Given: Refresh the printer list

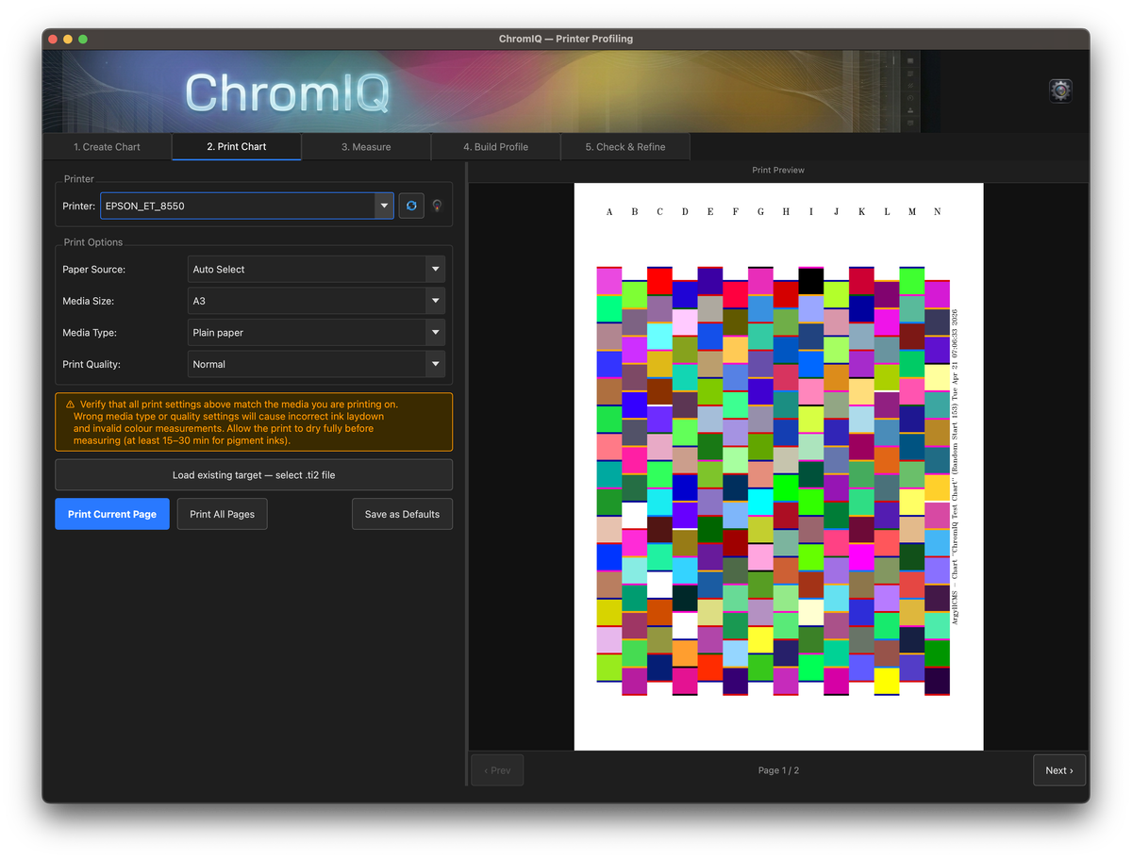Looking at the screenshot, I should click(411, 206).
